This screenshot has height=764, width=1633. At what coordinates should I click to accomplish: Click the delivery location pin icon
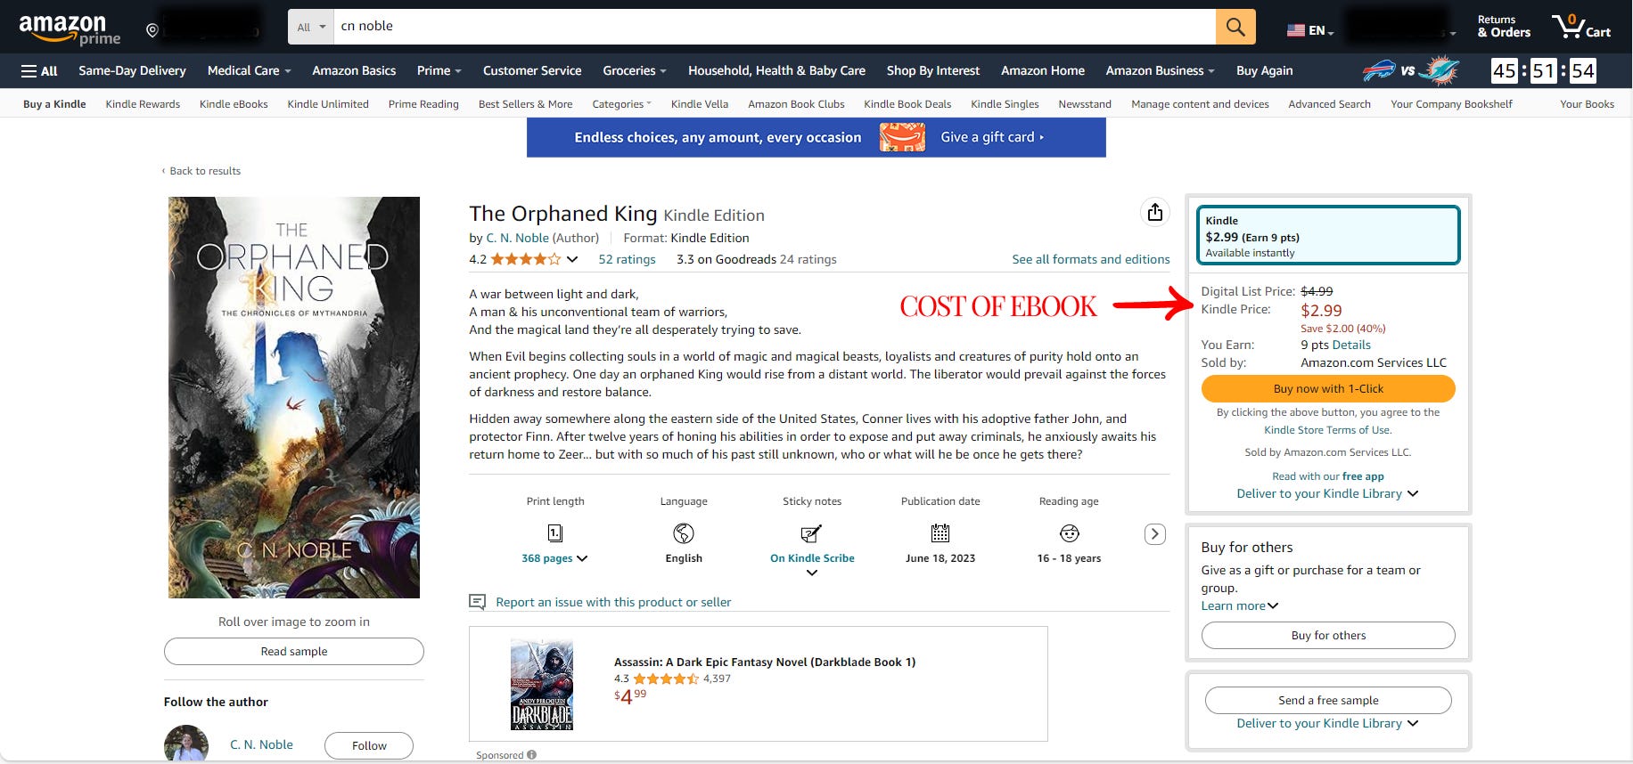152,31
